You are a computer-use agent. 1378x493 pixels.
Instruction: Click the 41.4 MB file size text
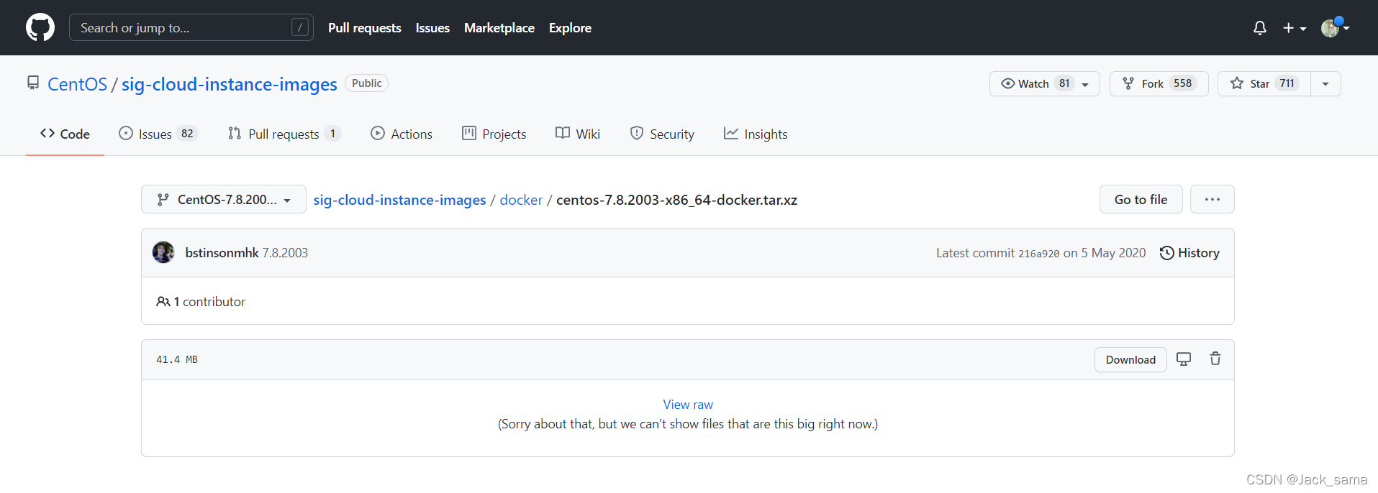177,359
